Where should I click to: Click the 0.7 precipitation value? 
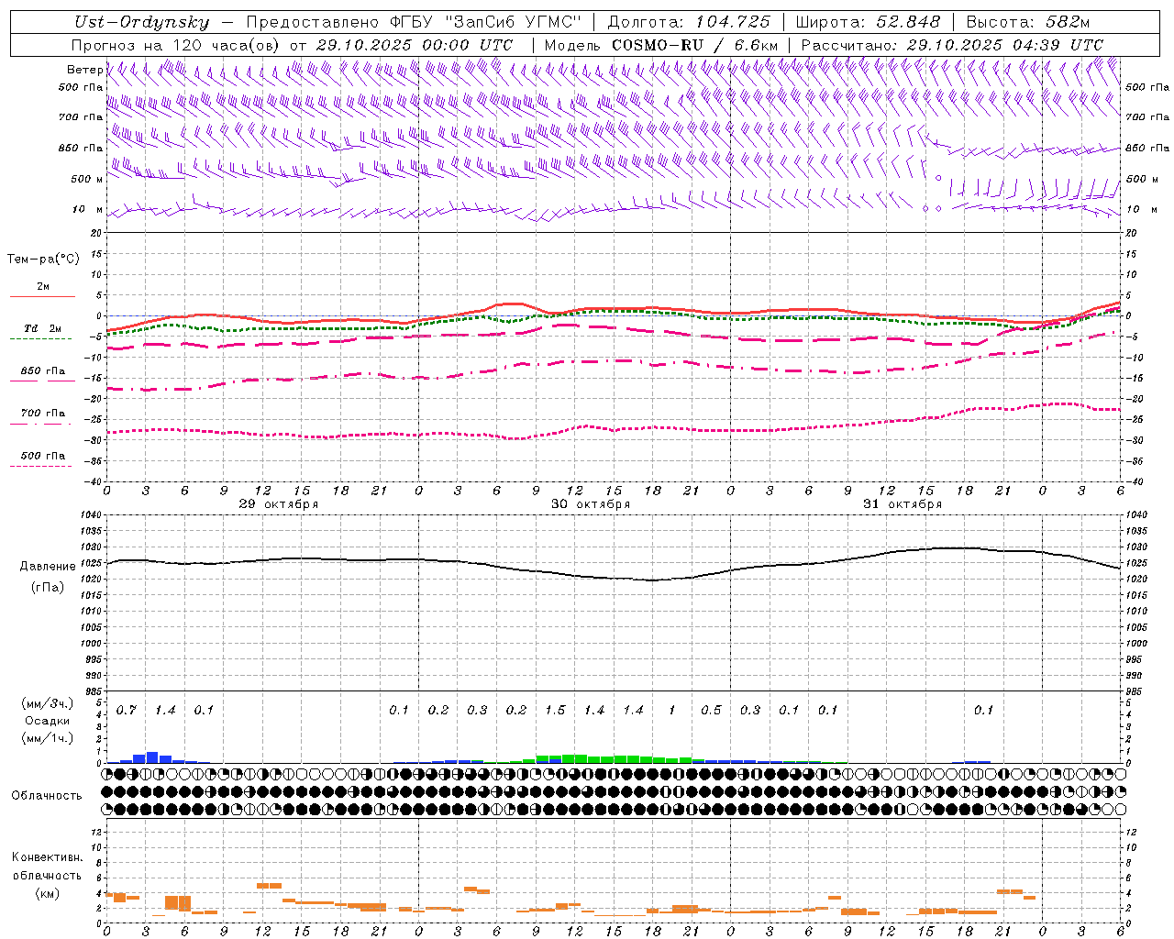127,711
